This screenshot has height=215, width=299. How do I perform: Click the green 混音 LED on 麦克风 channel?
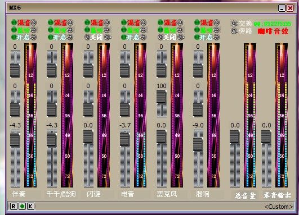pos(160,22)
